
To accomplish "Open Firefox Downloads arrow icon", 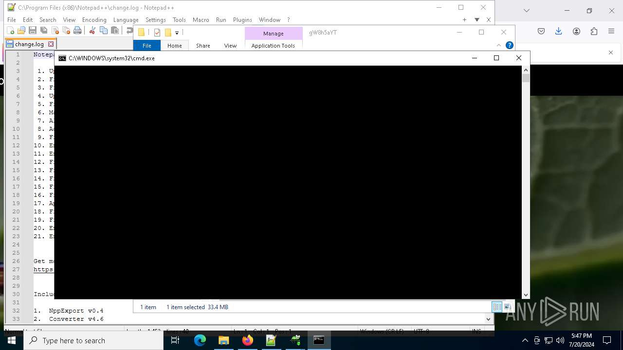I will [x=559, y=31].
